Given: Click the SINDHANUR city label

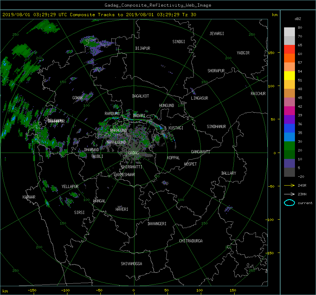Looking at the screenshot, I should [x=216, y=127].
